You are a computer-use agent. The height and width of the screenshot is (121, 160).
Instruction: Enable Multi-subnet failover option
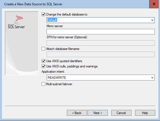(43, 84)
